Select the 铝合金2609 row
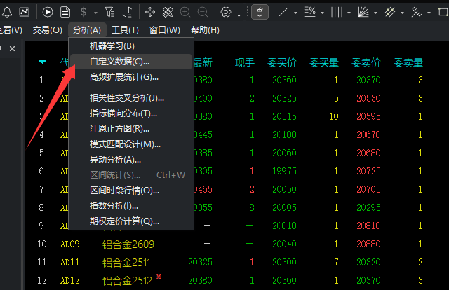 [x=128, y=244]
